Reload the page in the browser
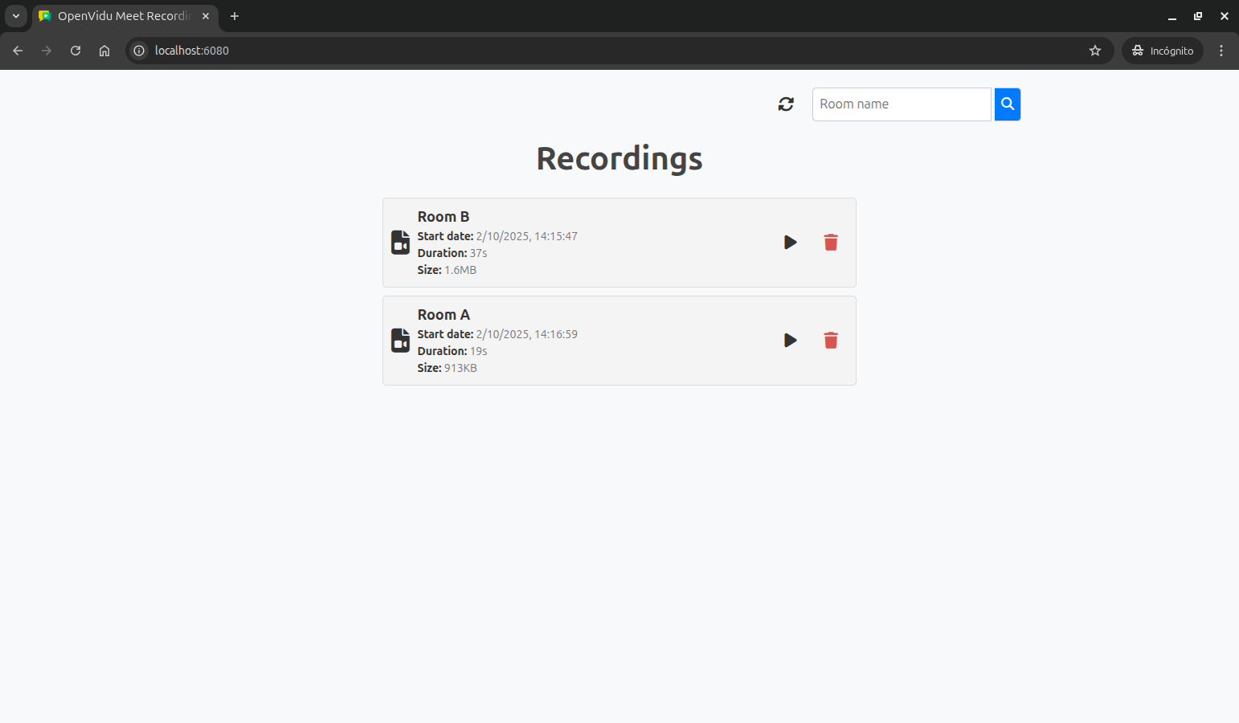The image size is (1239, 723). pos(76,51)
